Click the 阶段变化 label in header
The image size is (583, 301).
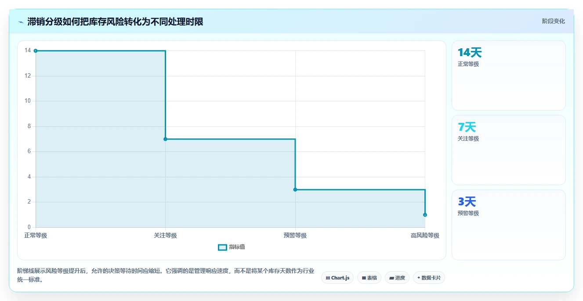pyautogui.click(x=553, y=21)
